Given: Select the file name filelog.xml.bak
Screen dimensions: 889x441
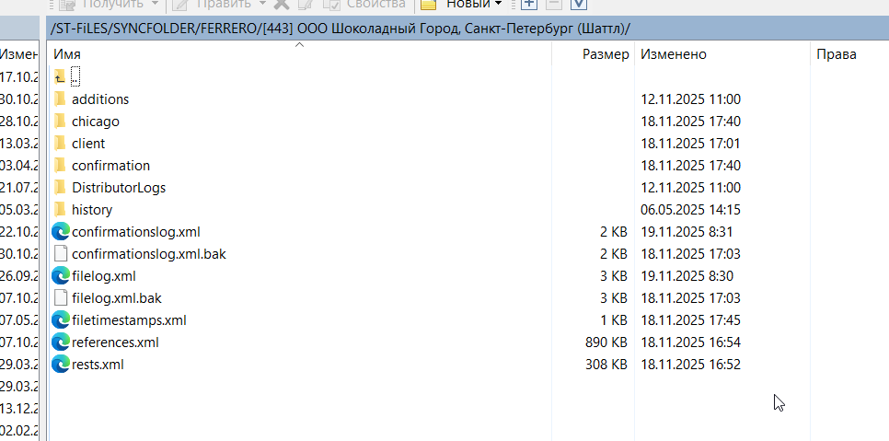Looking at the screenshot, I should [117, 298].
